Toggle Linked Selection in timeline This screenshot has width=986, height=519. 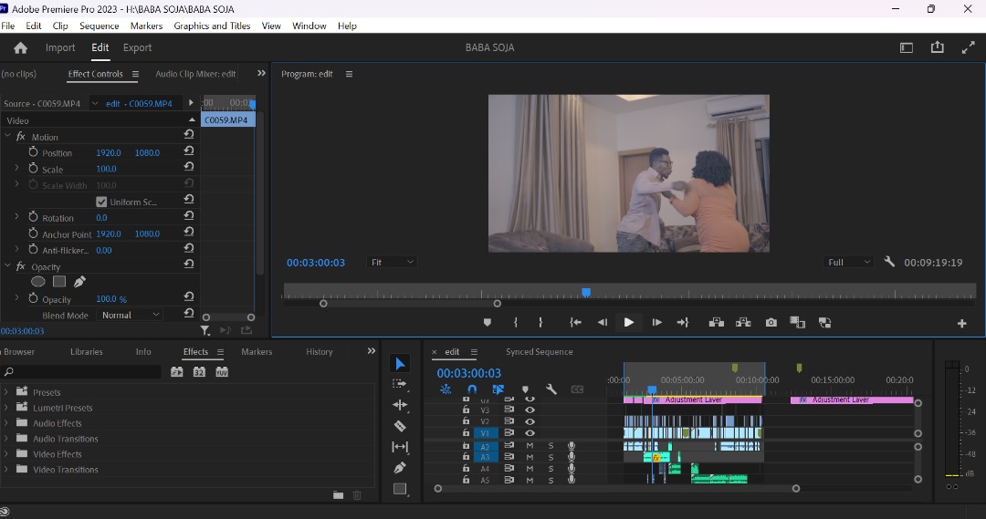tap(498, 389)
